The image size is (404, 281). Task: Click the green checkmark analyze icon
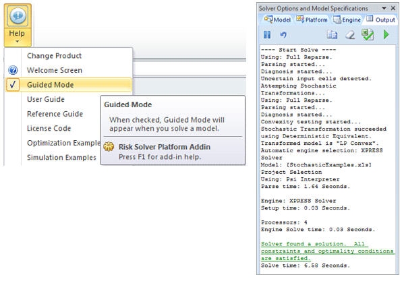pos(368,34)
